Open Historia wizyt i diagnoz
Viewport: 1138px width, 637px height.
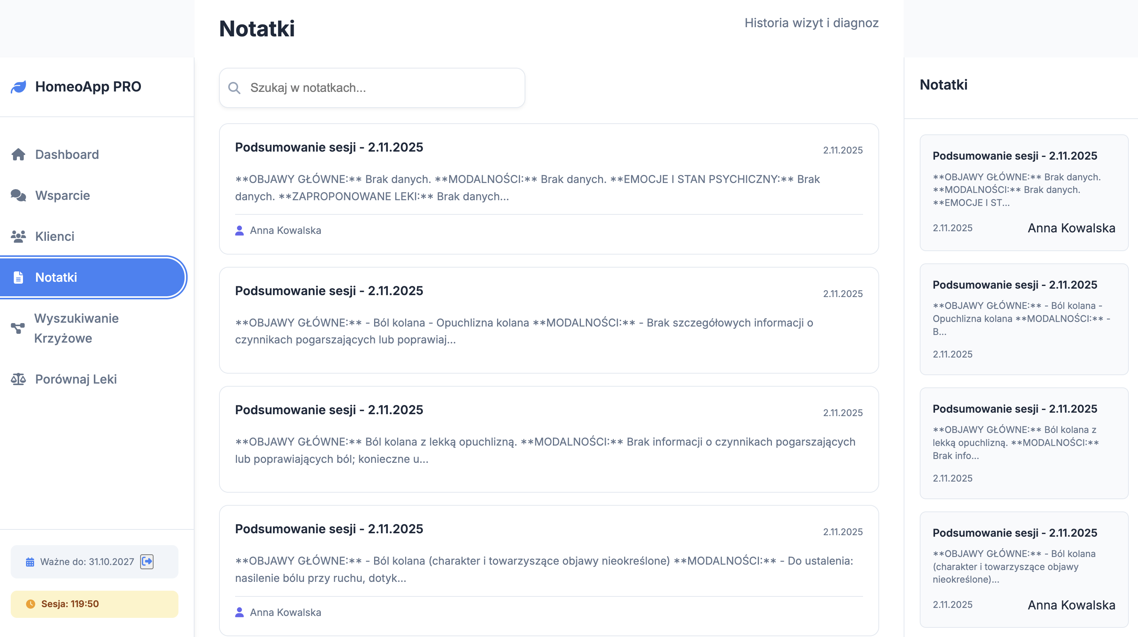811,23
